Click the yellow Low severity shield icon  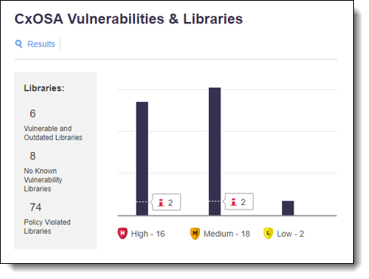(268, 233)
